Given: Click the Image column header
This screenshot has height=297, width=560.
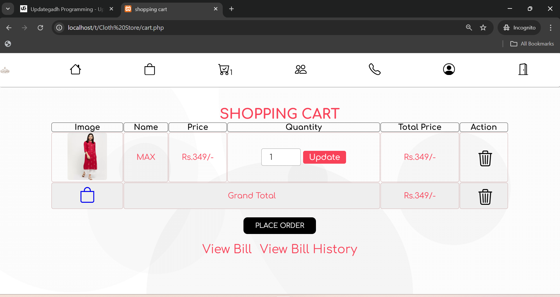Looking at the screenshot, I should pos(87,127).
